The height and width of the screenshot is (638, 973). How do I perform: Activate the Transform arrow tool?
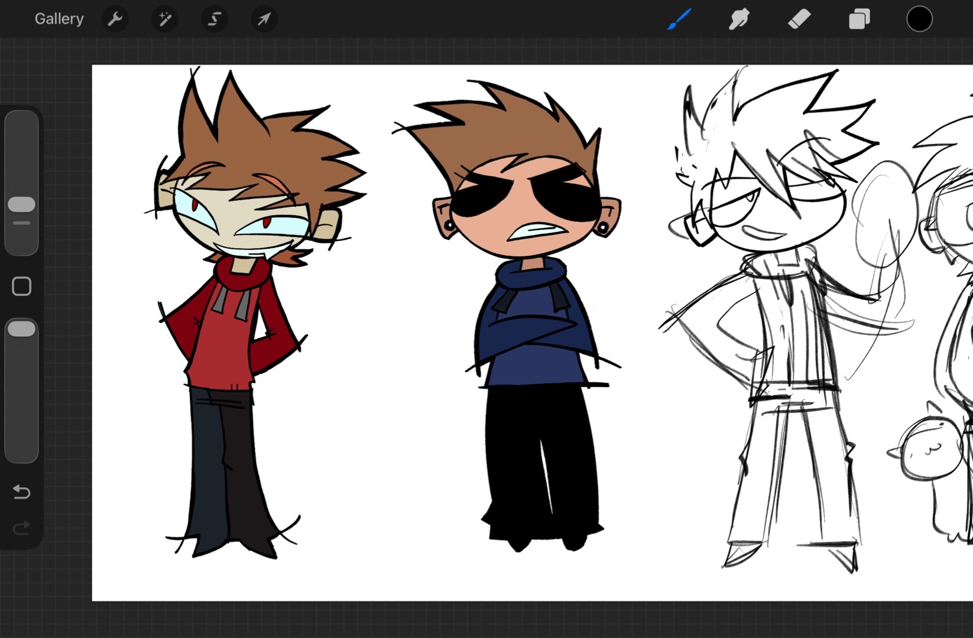(x=264, y=19)
